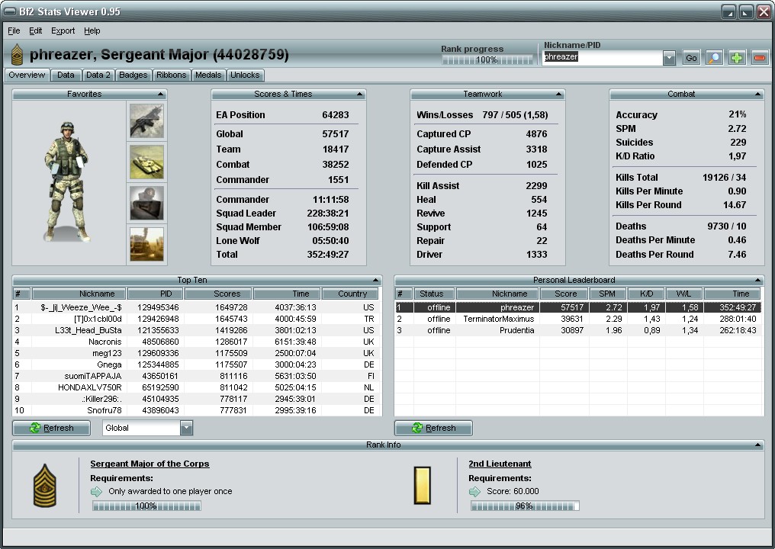Switch to the Ribbons tab
The image size is (775, 549).
(171, 75)
